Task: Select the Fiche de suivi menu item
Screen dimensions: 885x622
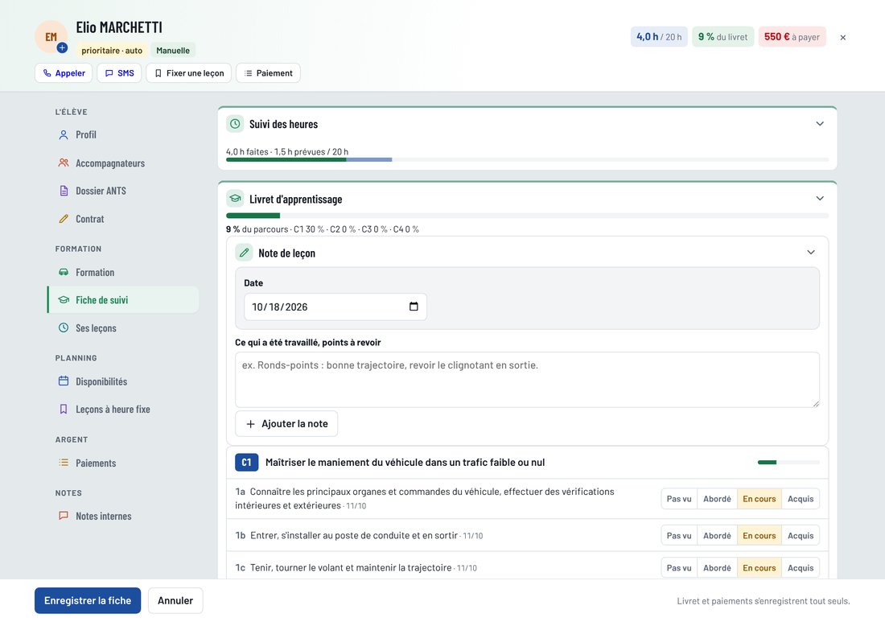Action: tap(123, 299)
